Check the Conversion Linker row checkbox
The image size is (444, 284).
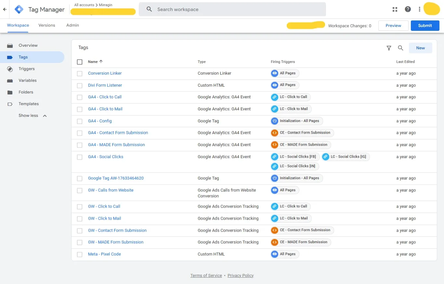pos(80,74)
